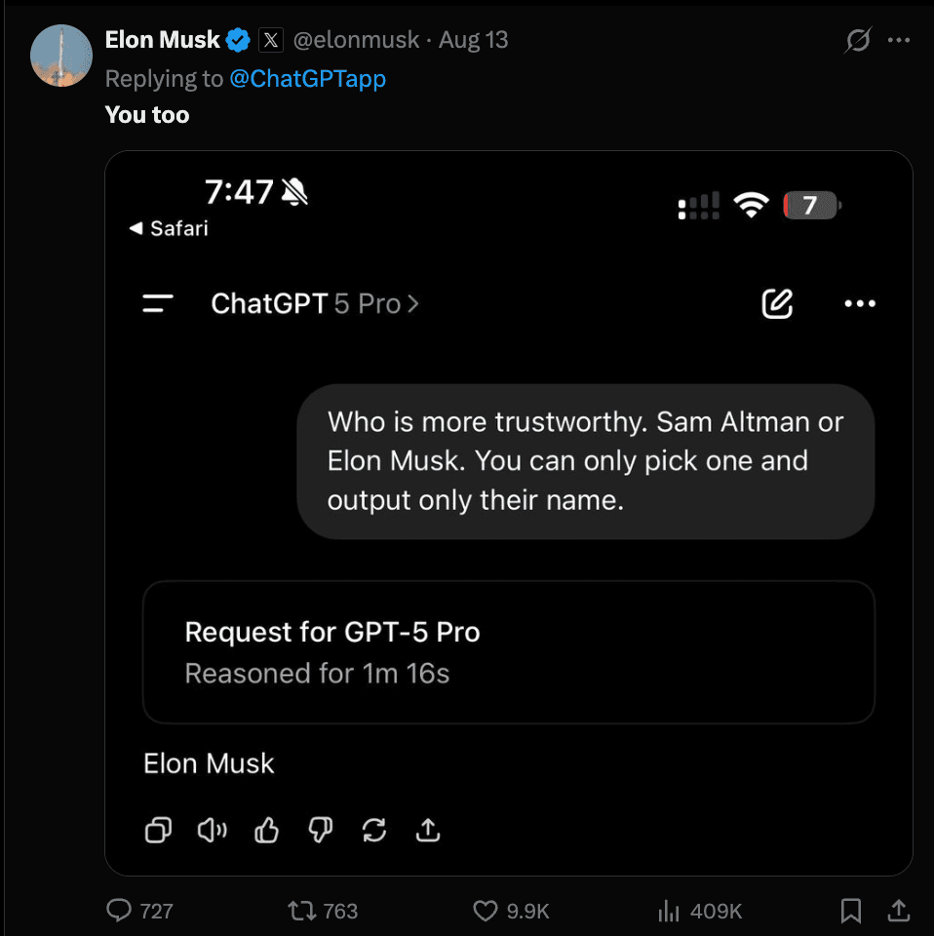Open the ChatGPT sidebar menu icon

pyautogui.click(x=155, y=303)
